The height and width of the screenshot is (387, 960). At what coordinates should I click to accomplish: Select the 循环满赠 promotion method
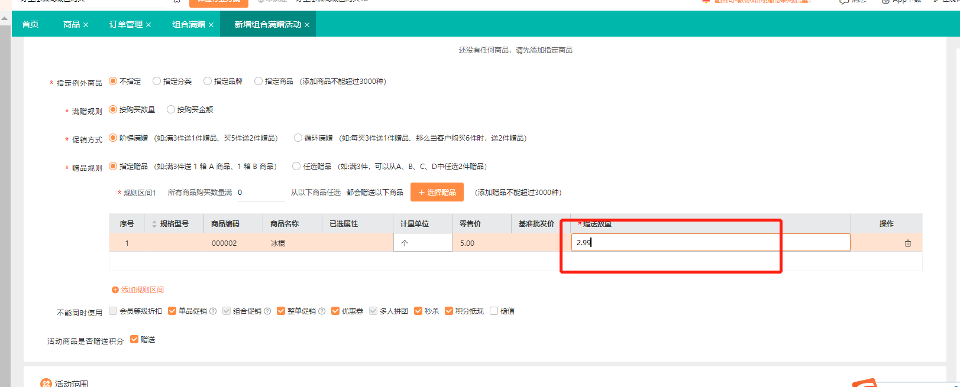[298, 138]
